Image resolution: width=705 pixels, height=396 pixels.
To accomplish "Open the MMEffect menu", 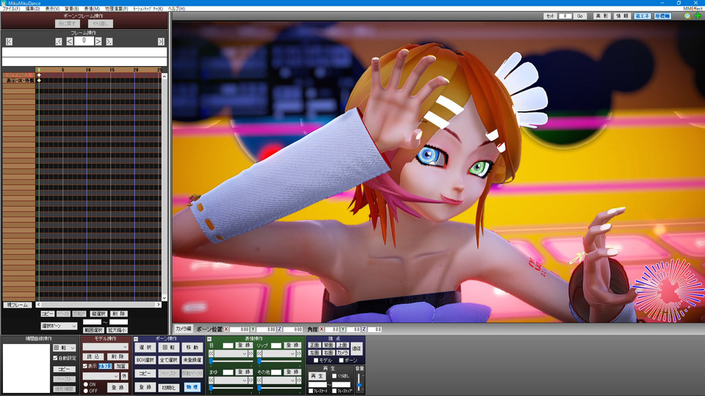I will [x=693, y=8].
